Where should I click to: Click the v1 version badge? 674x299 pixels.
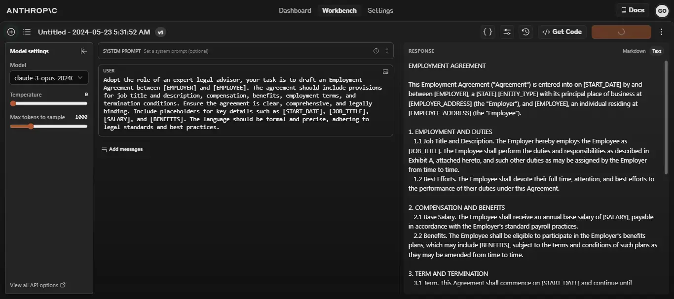coord(160,32)
